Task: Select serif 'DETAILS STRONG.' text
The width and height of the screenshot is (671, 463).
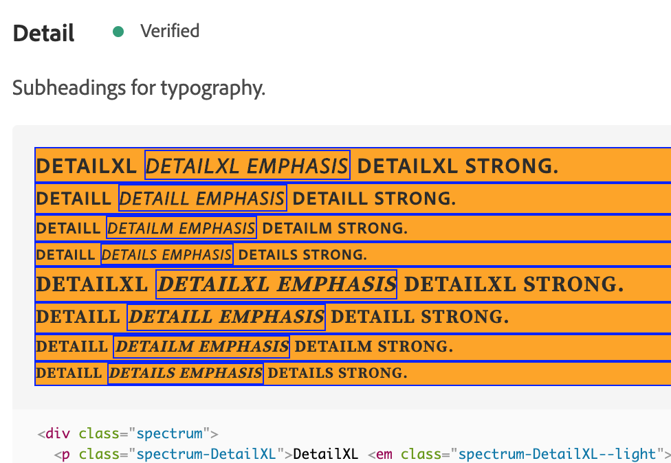Action: point(337,373)
